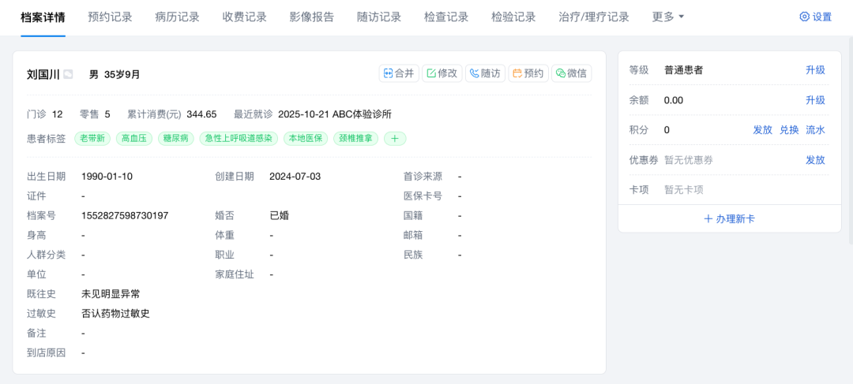Expand the 更多 dropdown menu

click(x=668, y=17)
